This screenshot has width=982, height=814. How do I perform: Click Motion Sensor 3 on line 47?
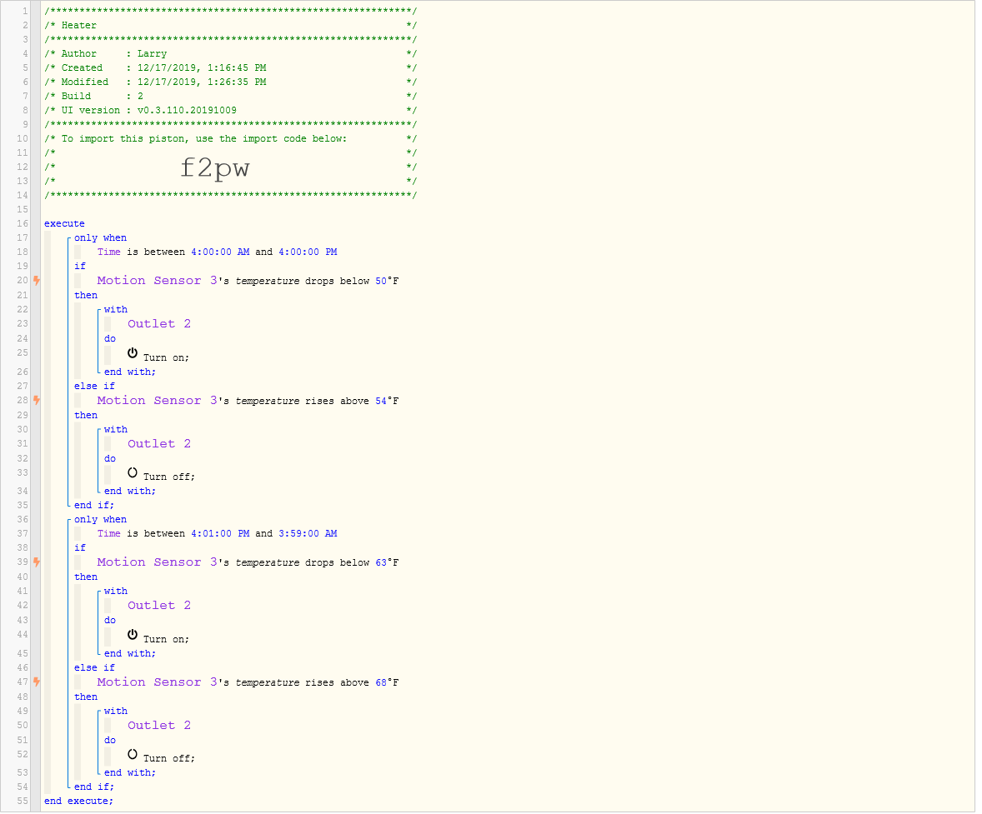click(158, 682)
